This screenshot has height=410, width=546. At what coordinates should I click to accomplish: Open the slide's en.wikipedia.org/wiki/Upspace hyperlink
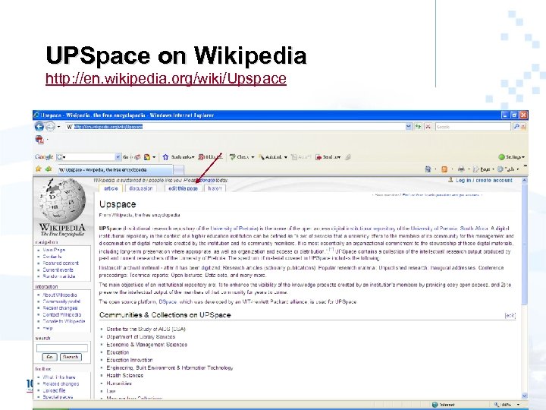pos(166,78)
